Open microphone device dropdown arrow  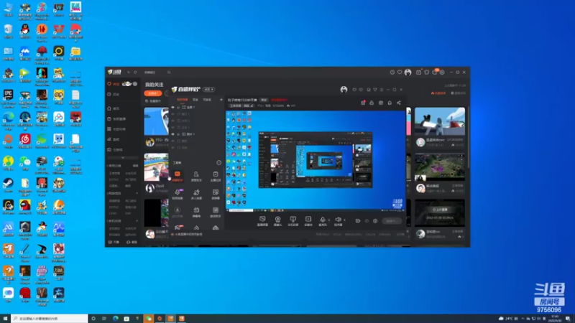pyautogui.click(x=328, y=220)
